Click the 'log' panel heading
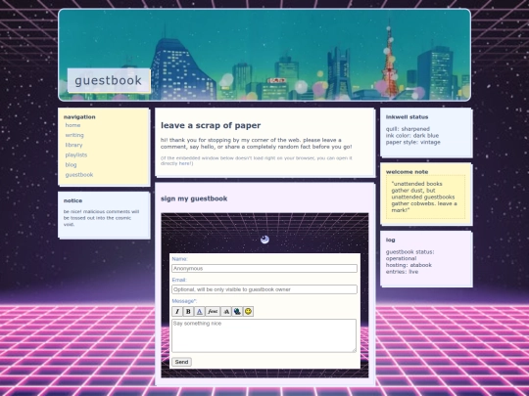The height and width of the screenshot is (396, 529). [390, 240]
